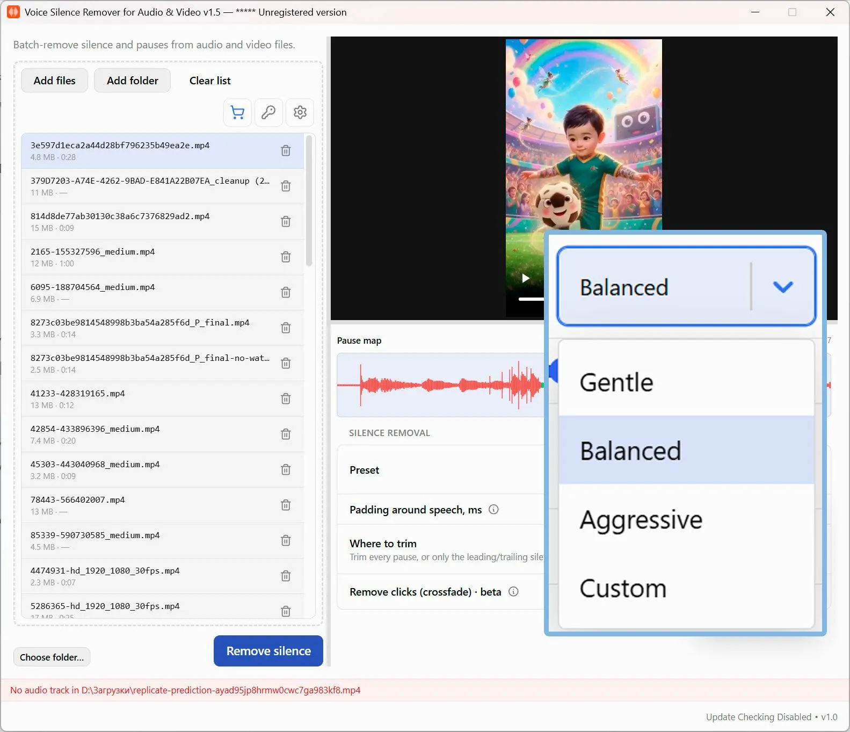Play the video preview
Image resolution: width=850 pixels, height=732 pixels.
click(526, 278)
